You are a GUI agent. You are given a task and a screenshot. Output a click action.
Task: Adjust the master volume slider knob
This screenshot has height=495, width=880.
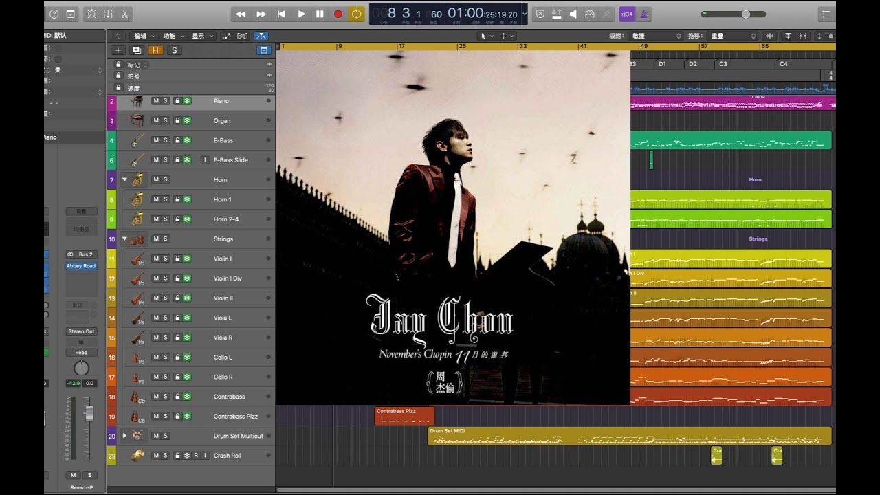pyautogui.click(x=746, y=14)
